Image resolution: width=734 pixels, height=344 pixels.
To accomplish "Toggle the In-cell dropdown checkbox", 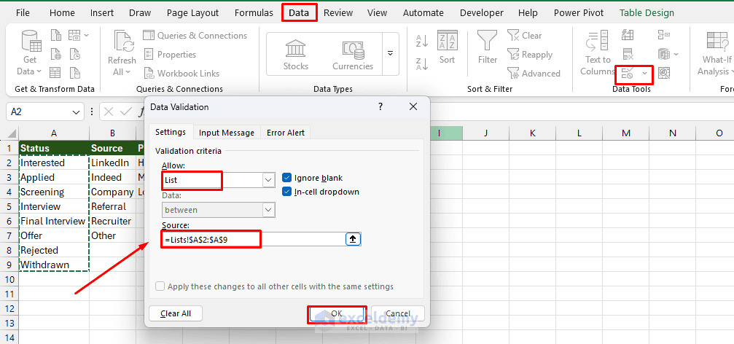I will click(x=287, y=192).
